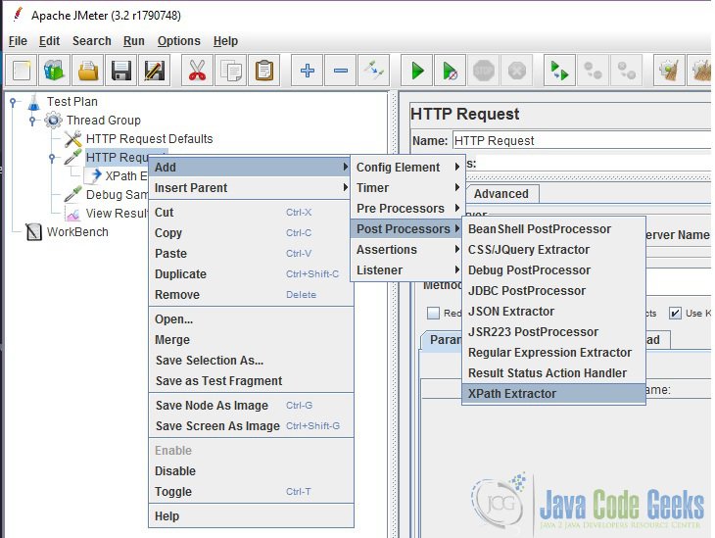This screenshot has width=715, height=538.
Task: Toggle the Use KeepAlive checkbox
Action: 675,313
